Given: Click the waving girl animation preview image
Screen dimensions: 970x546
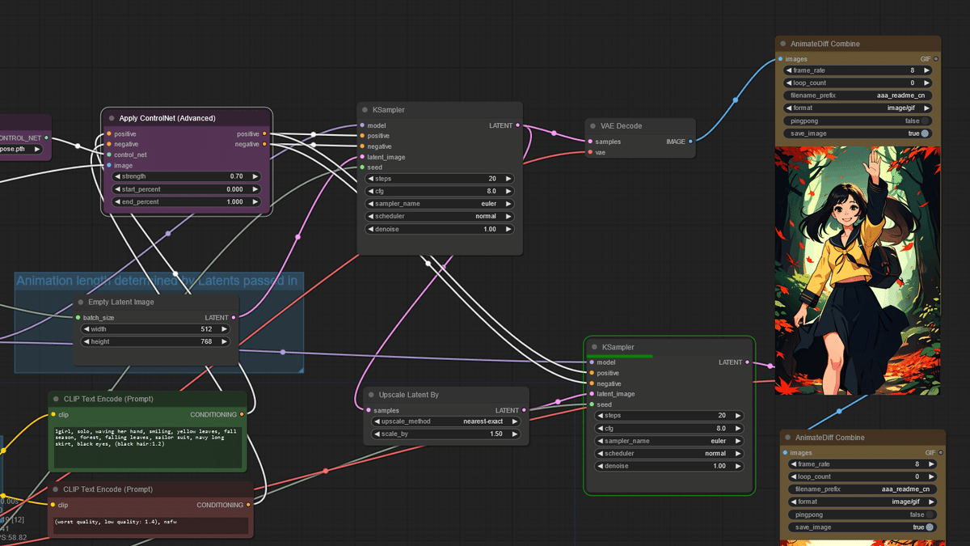Looking at the screenshot, I should 858,270.
